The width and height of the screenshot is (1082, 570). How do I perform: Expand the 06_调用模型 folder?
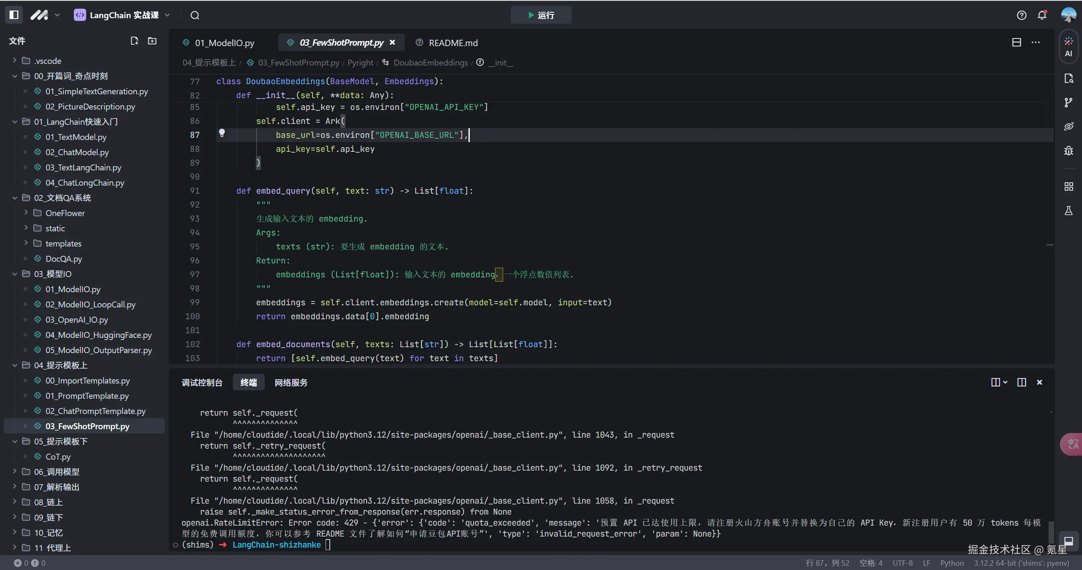click(56, 471)
